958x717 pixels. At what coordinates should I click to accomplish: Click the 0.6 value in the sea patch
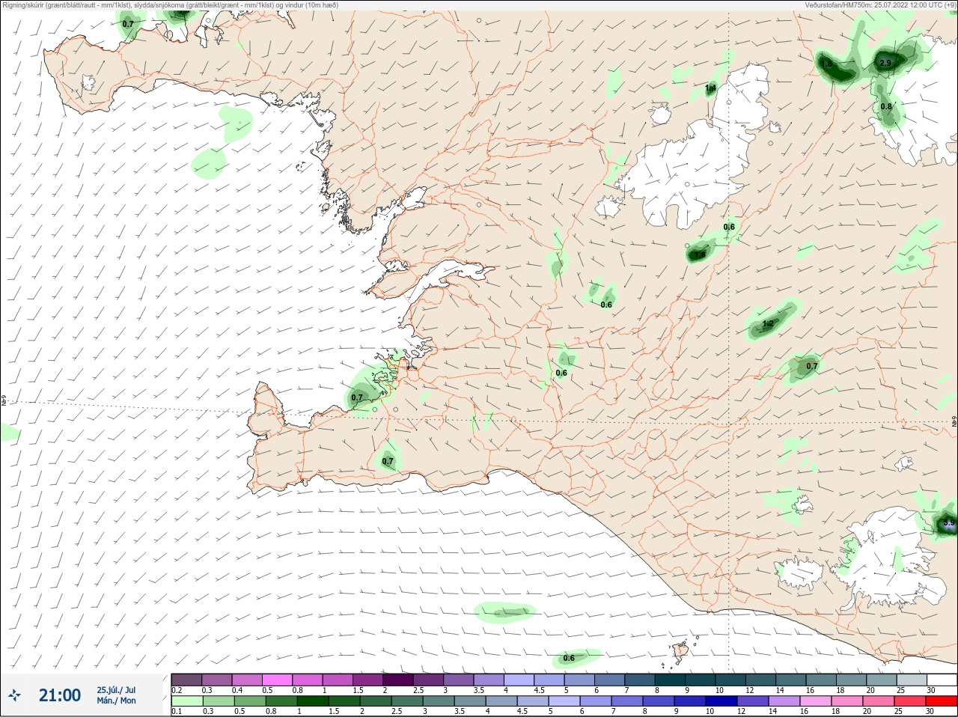[x=569, y=658]
